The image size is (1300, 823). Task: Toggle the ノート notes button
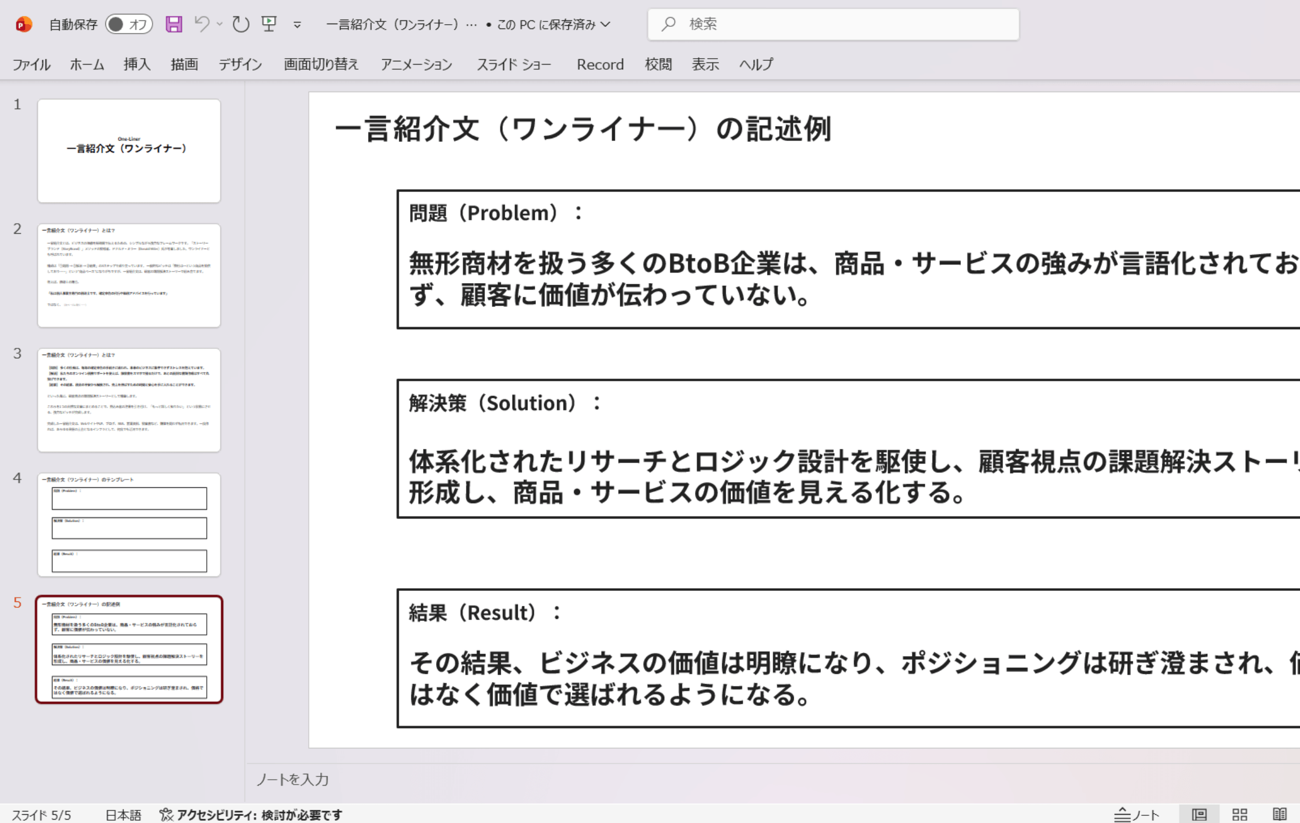click(x=1137, y=815)
